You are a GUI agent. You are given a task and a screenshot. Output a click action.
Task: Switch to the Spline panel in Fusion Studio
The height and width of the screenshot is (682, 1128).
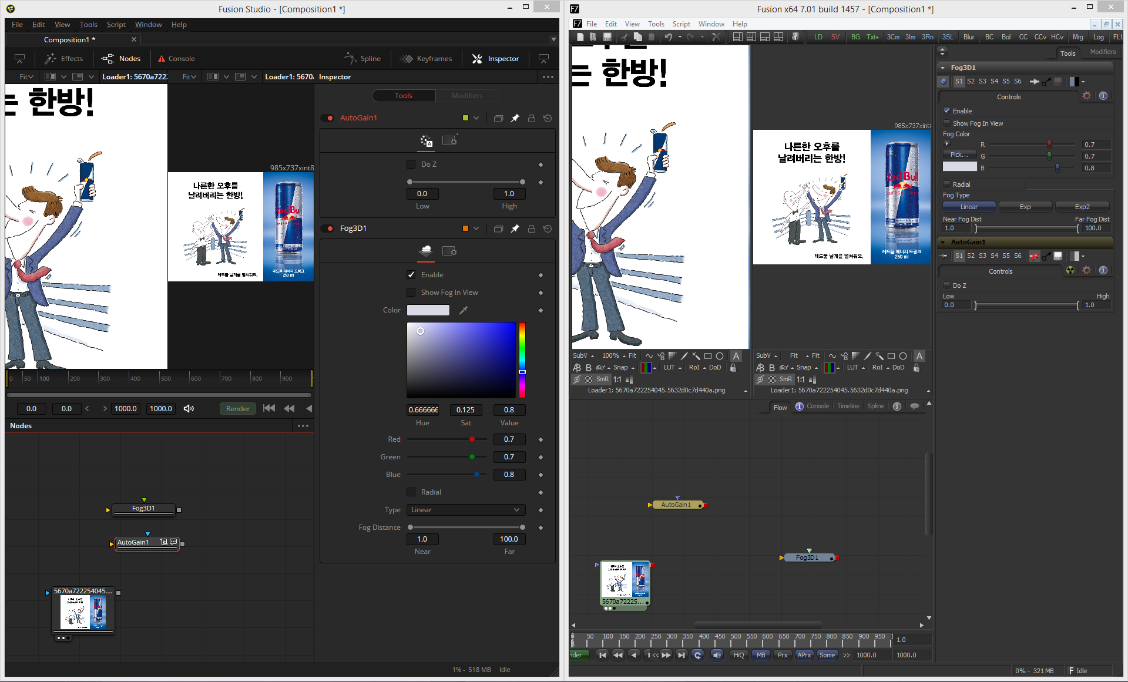point(362,59)
